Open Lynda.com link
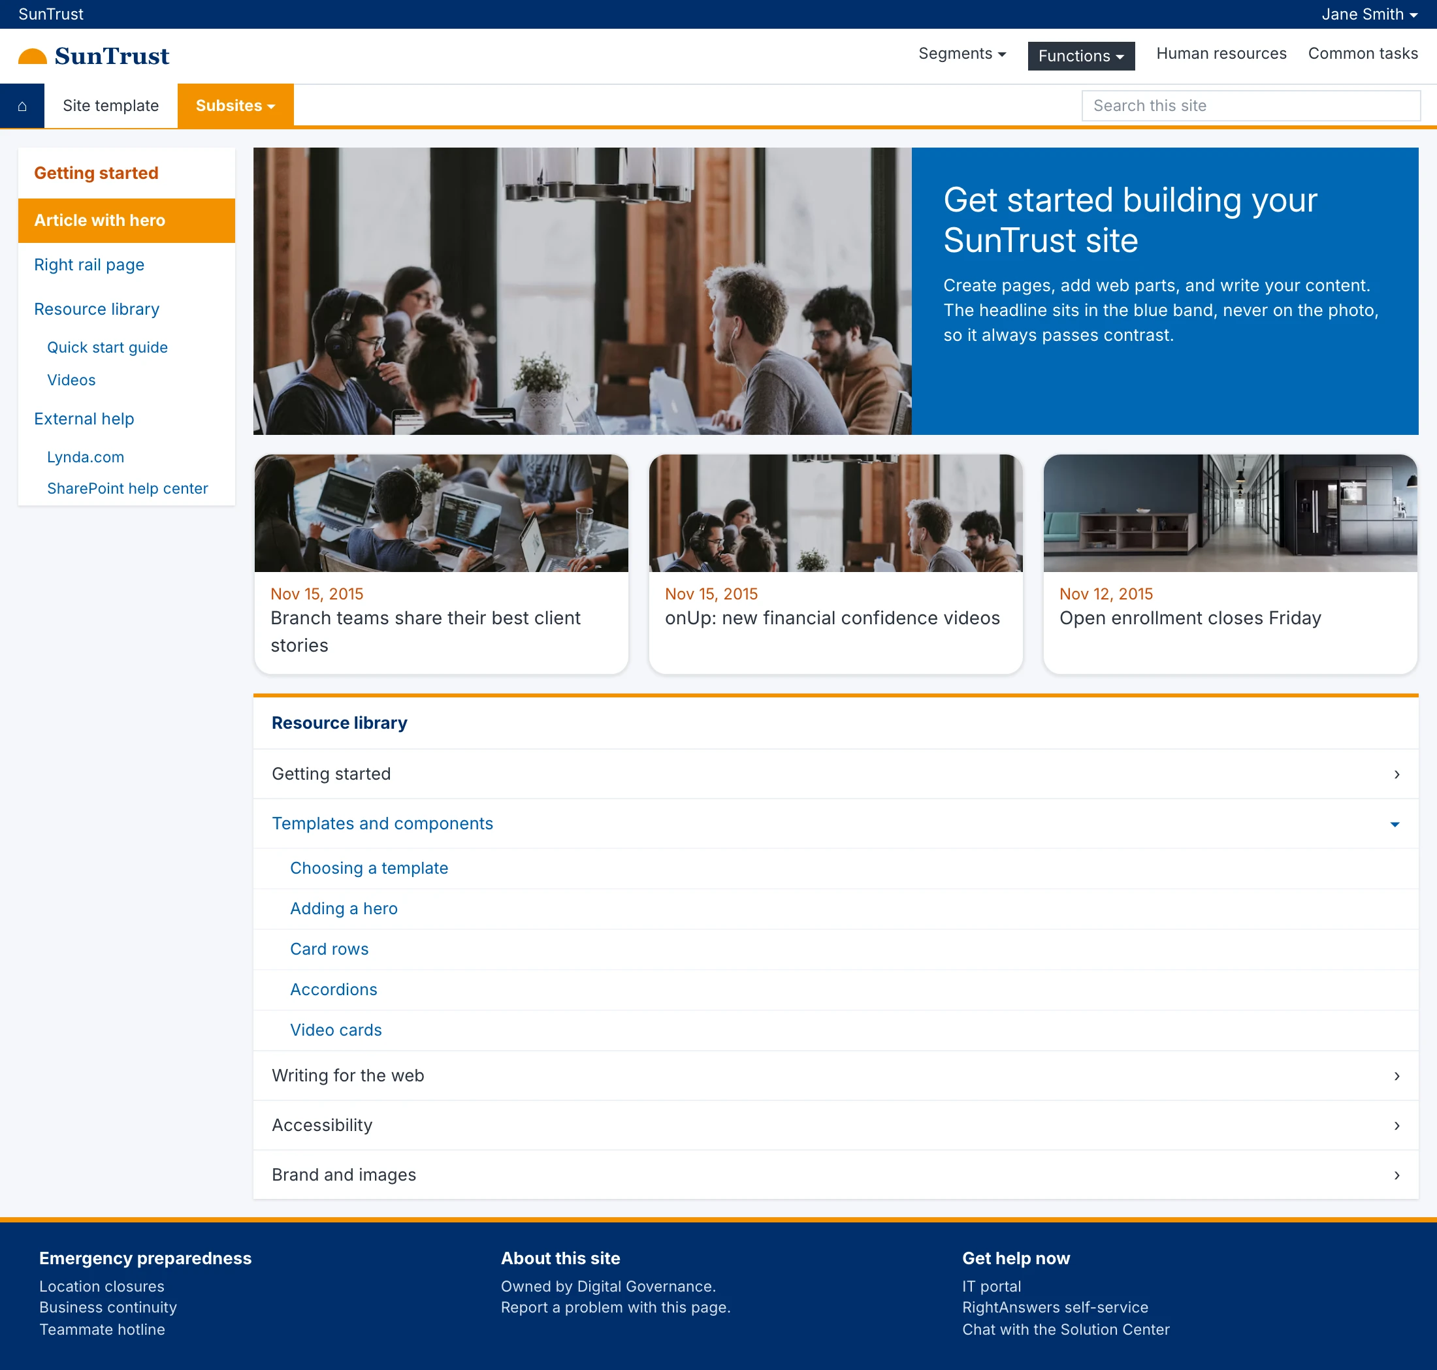Screen dimensions: 1437x1370 (x=86, y=457)
